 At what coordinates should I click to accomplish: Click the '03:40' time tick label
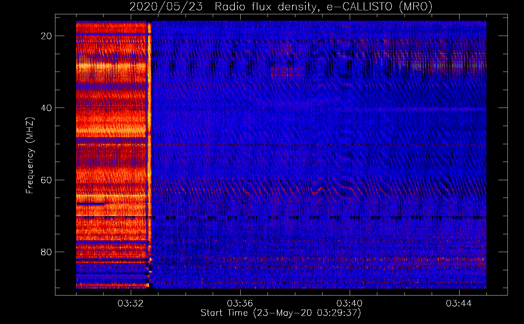349,304
